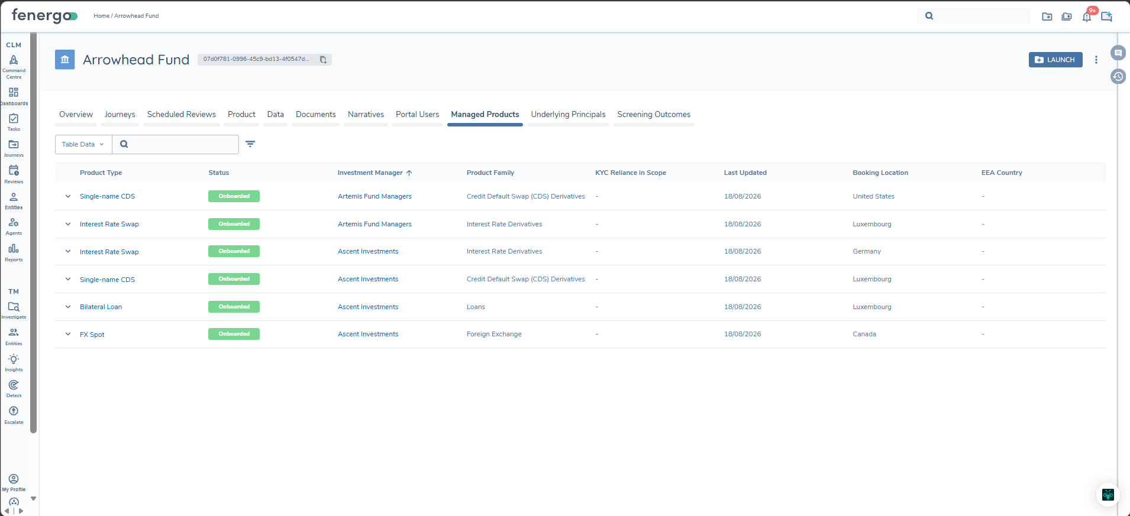Expand the Interest Rate Swap row for Luxembourg
The image size is (1130, 516).
point(68,224)
